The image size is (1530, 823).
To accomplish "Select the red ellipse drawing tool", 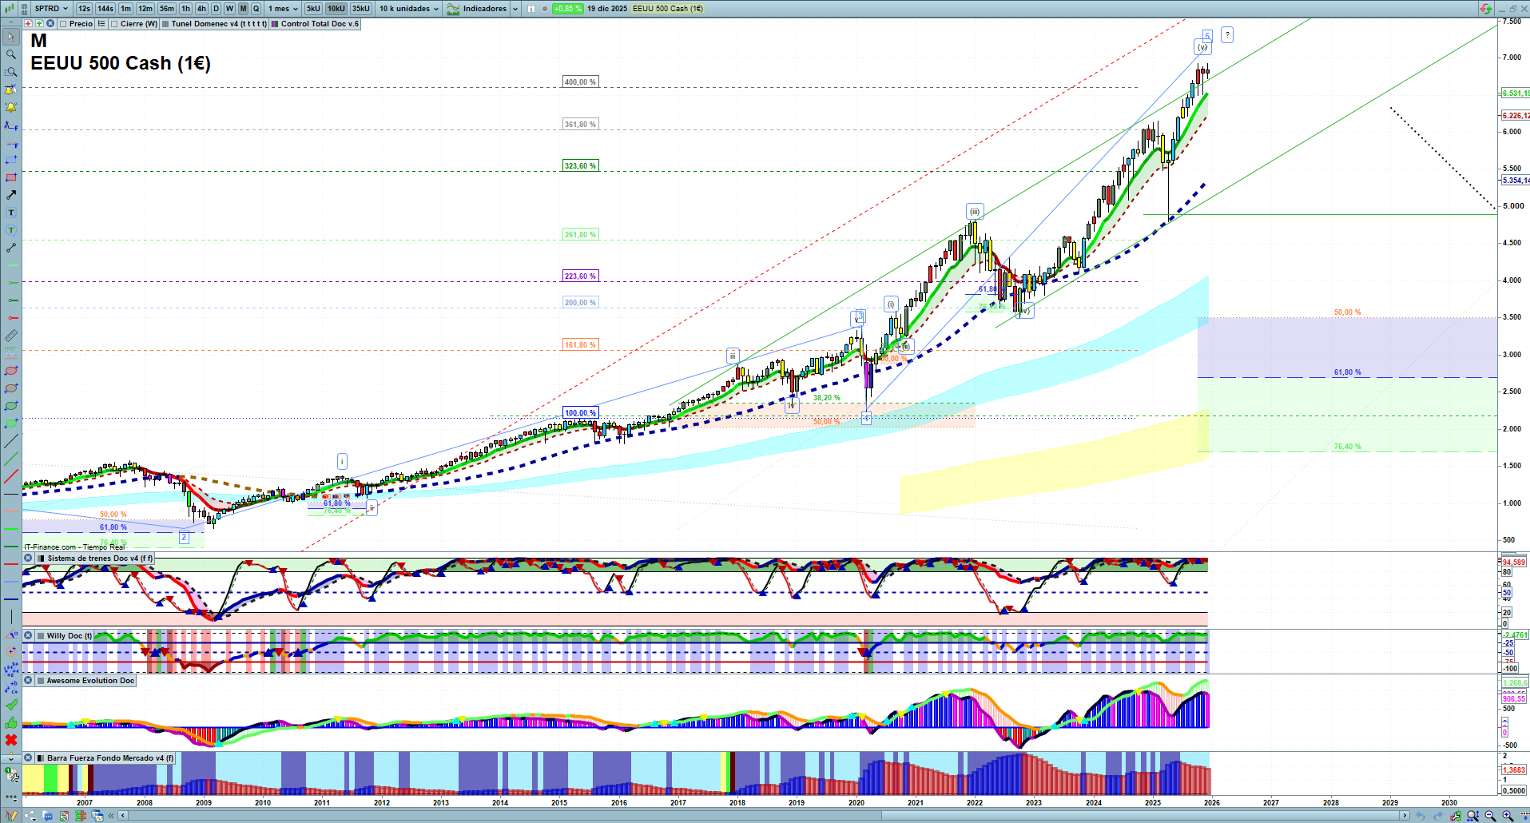I will [11, 371].
